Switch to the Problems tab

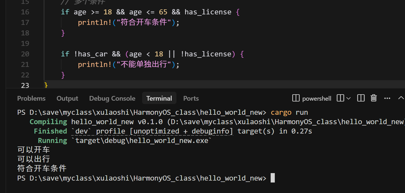31,98
